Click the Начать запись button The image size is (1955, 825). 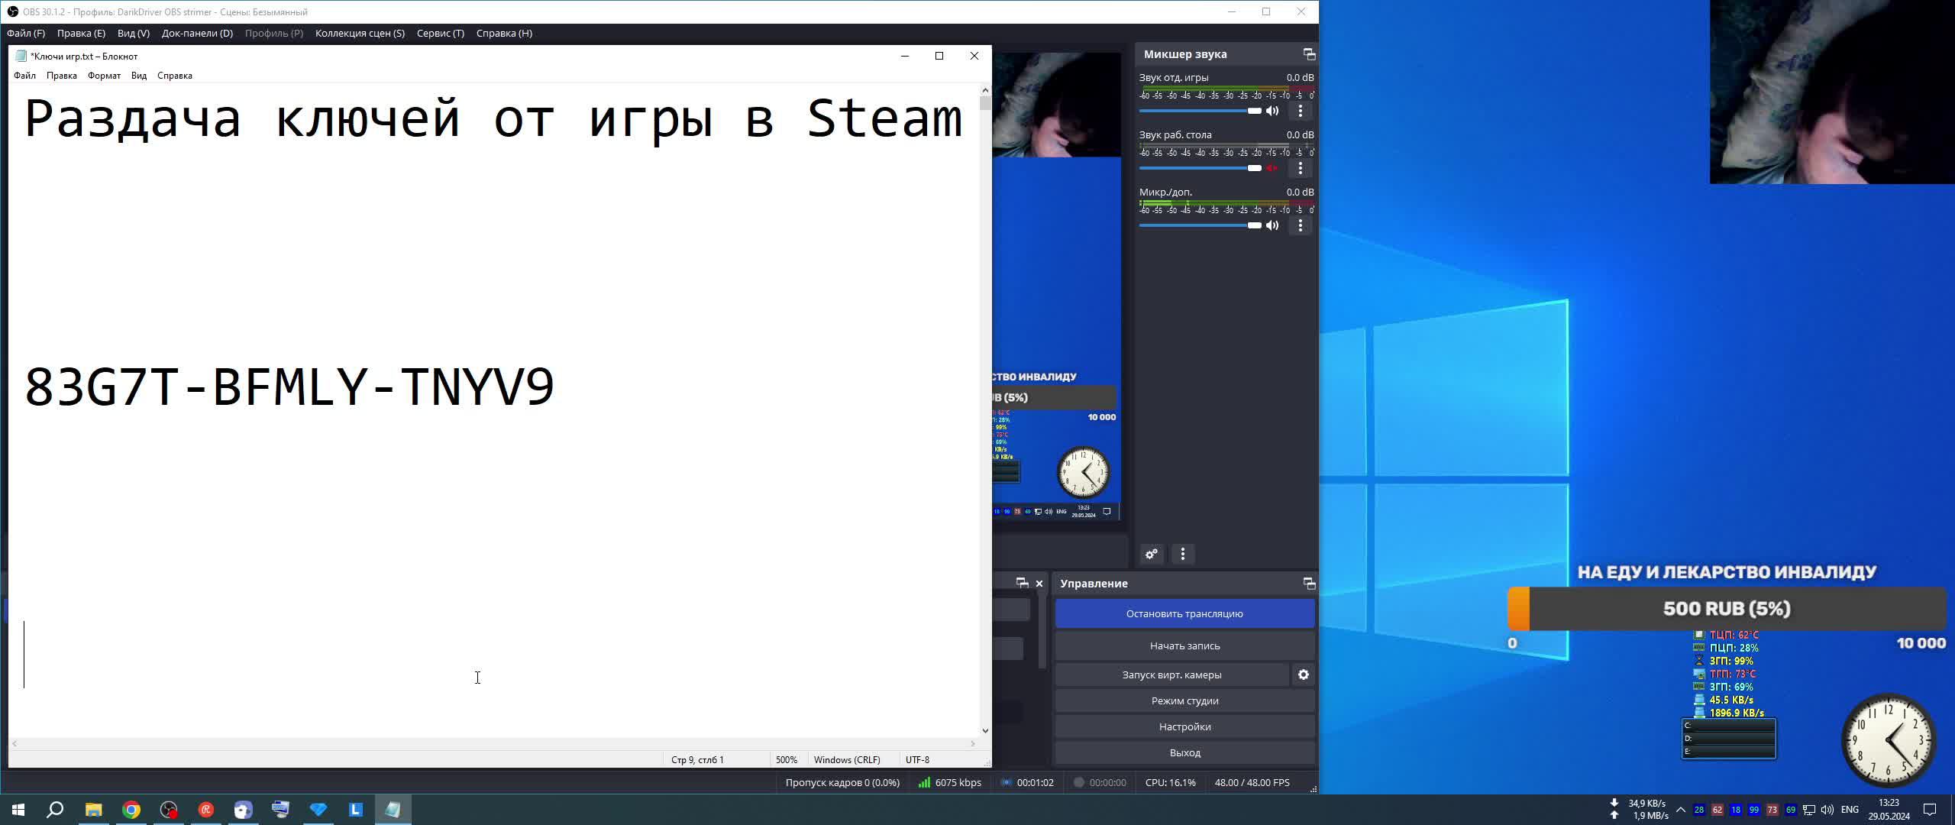click(1184, 645)
